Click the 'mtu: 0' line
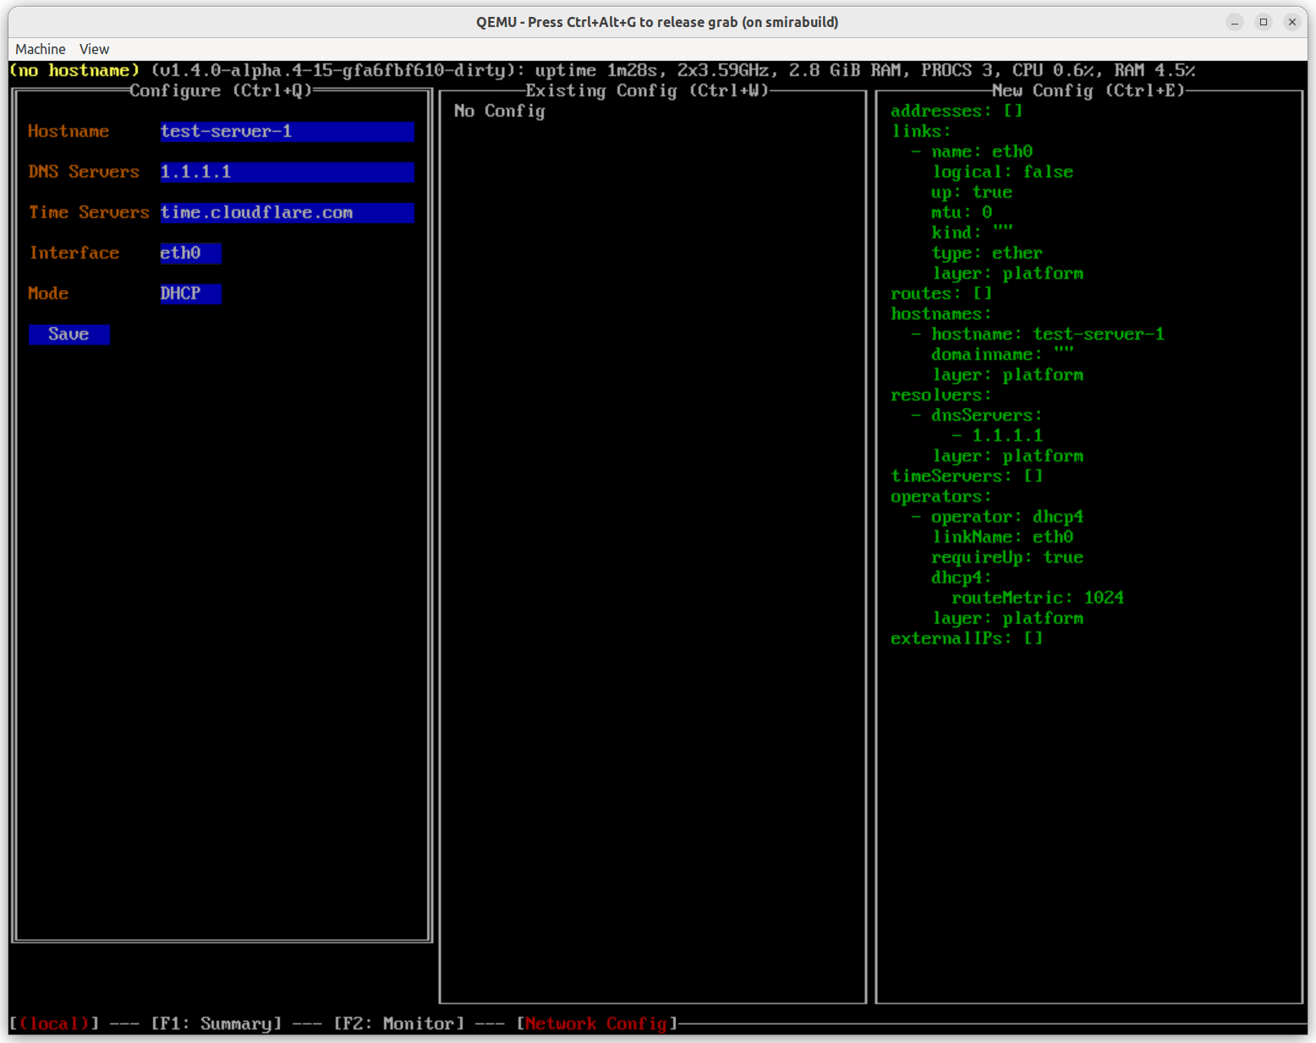 (x=962, y=212)
